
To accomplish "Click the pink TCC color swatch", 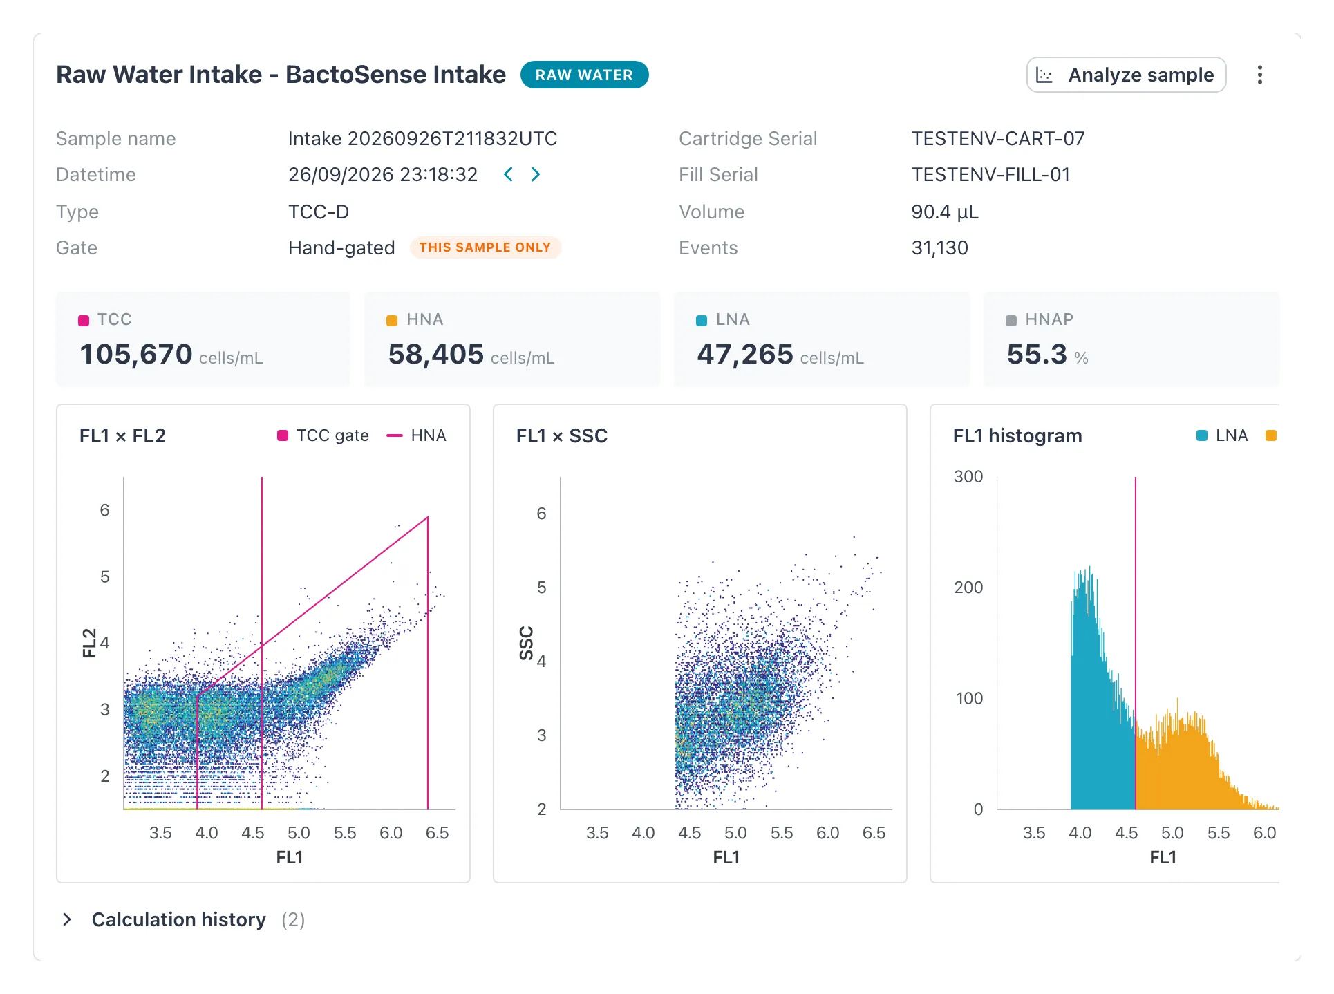I will [x=84, y=320].
